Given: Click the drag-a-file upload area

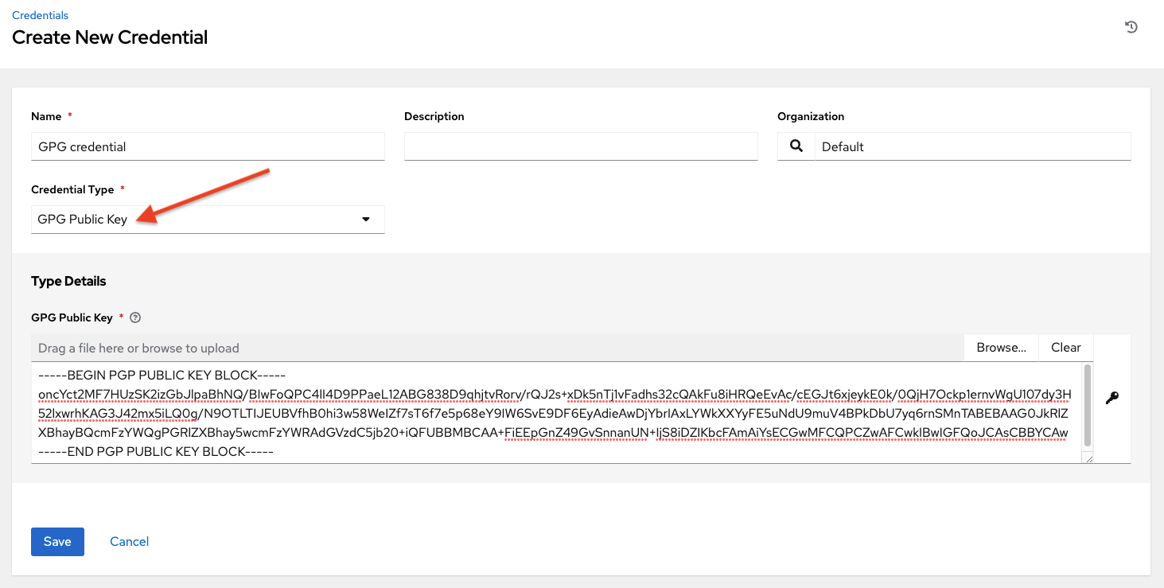Looking at the screenshot, I should [477, 348].
